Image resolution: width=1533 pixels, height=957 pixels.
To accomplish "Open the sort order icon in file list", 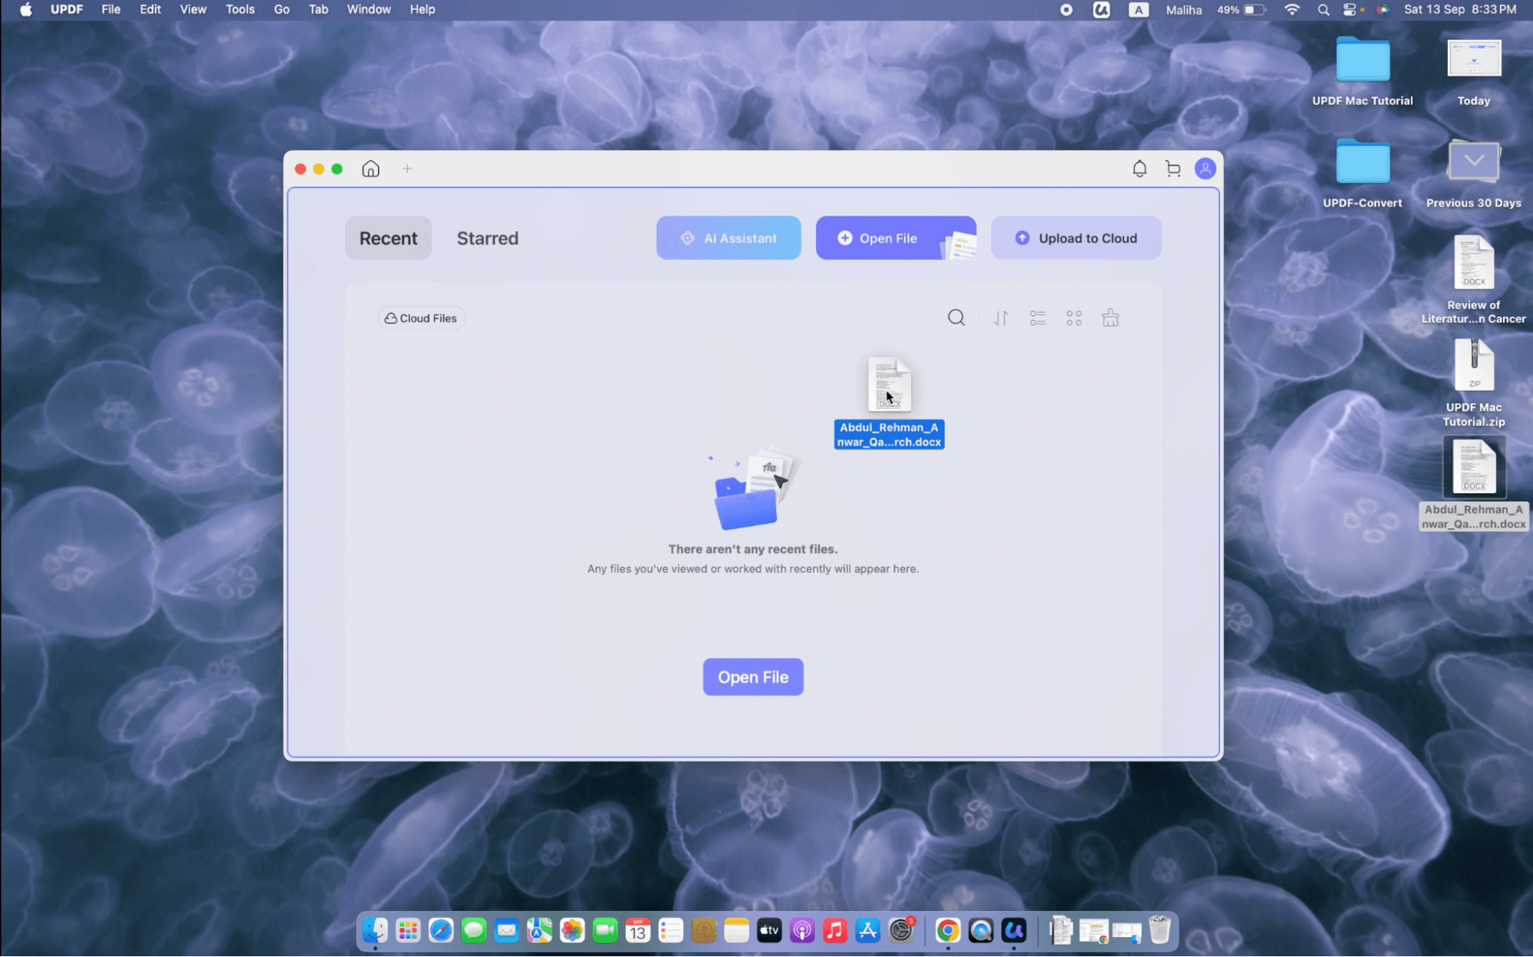I will pyautogui.click(x=1001, y=318).
